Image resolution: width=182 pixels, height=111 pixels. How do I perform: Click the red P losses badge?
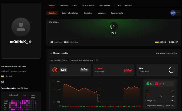(x=156, y=84)
